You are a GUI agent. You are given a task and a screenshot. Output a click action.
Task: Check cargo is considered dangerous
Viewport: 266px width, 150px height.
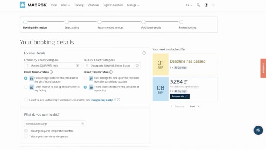(x=26, y=136)
